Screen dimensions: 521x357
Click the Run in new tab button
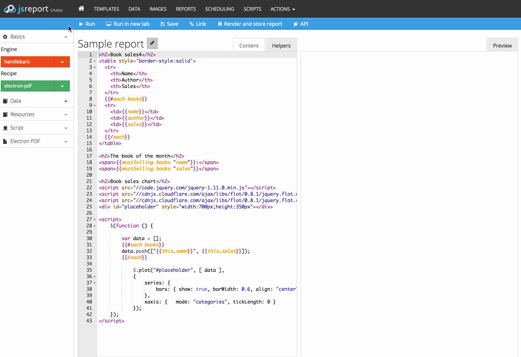[128, 24]
